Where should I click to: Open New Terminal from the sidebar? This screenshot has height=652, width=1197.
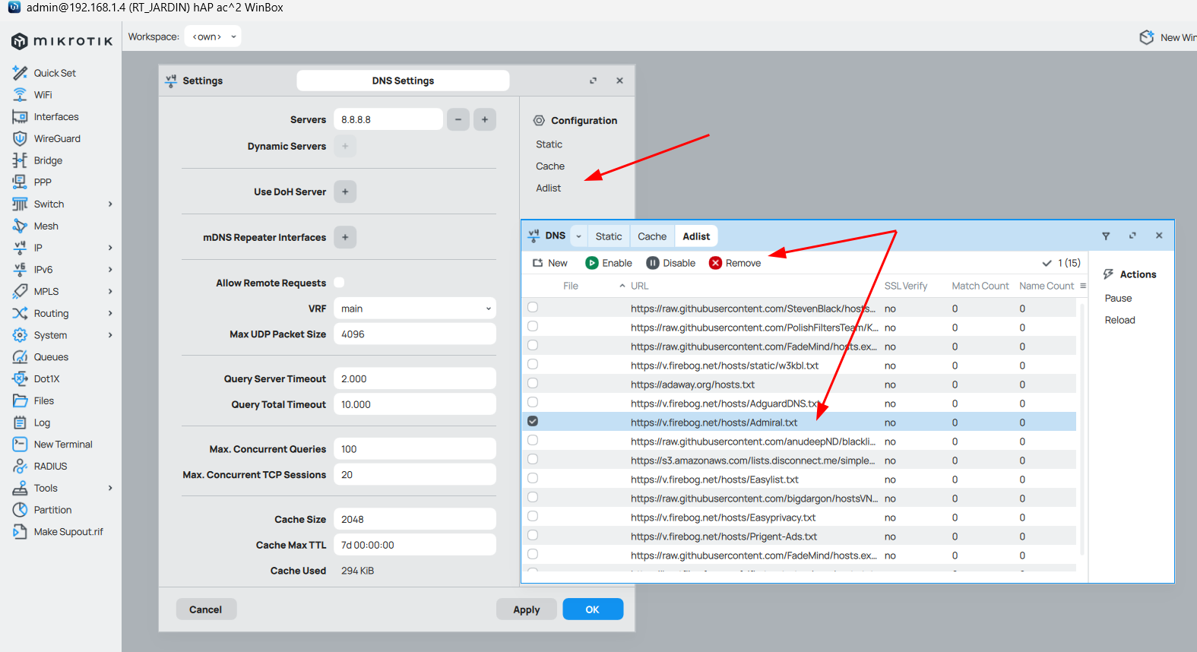pos(62,445)
